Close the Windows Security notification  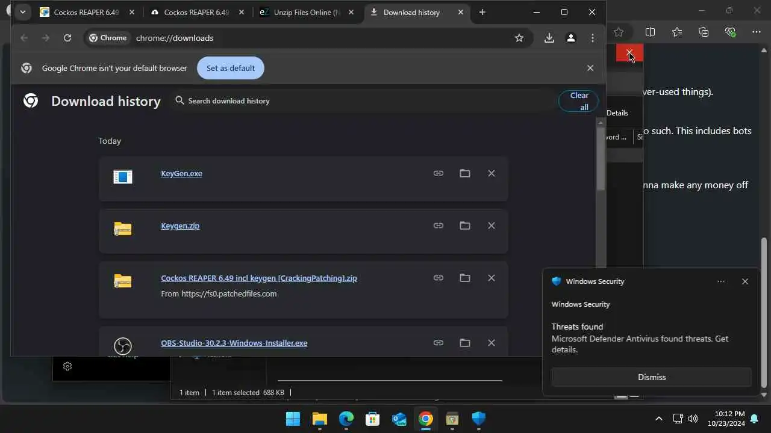pyautogui.click(x=745, y=281)
